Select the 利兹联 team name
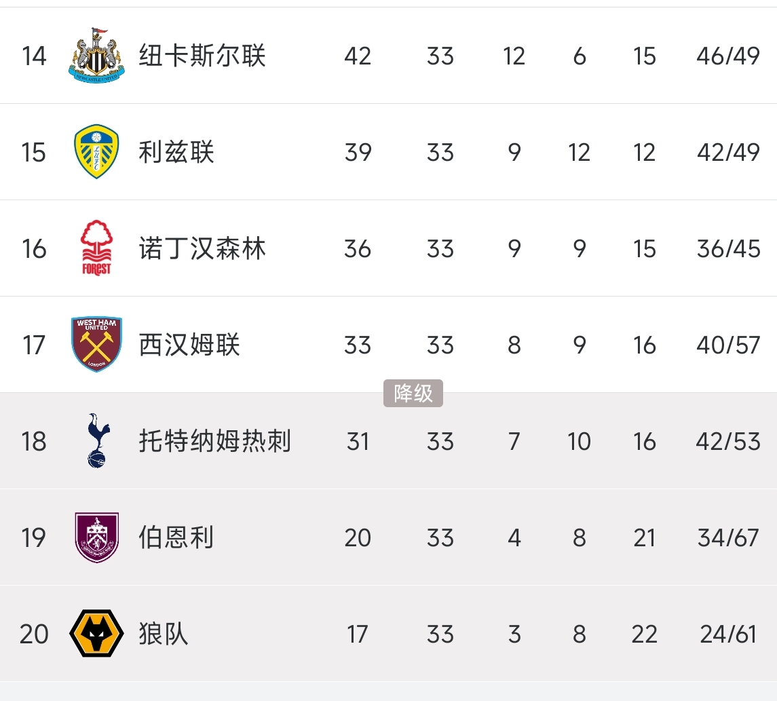Screen dimensions: 777x701 click(x=176, y=152)
